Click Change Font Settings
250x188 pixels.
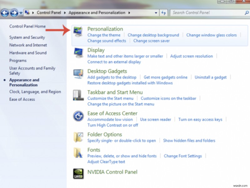183,156
